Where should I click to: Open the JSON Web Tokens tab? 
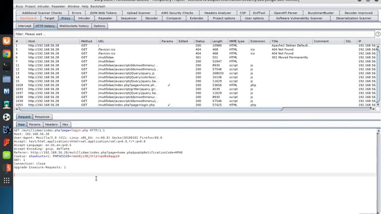(x=103, y=13)
